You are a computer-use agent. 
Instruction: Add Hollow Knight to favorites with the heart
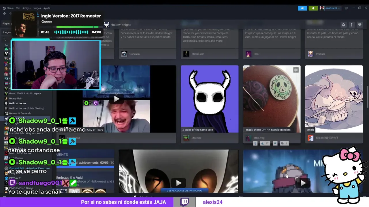(x=359, y=25)
